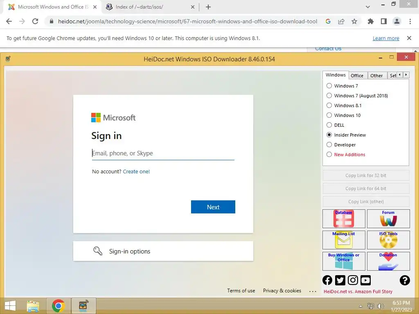Open the Terms of use link
This screenshot has width=419, height=314.
[241, 291]
